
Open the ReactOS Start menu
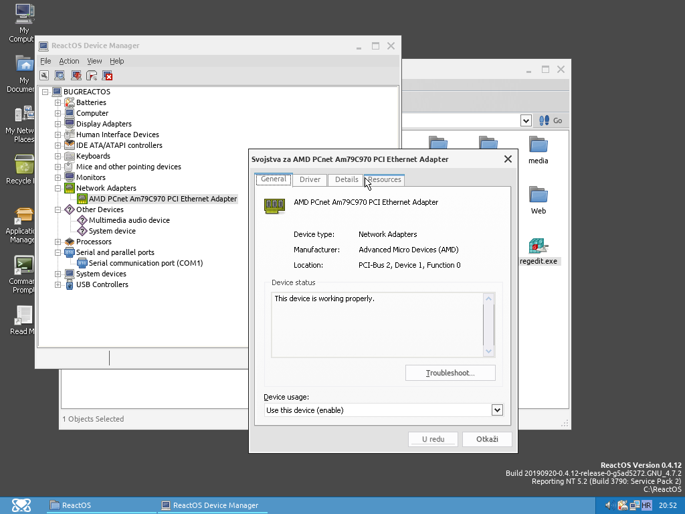(x=21, y=505)
